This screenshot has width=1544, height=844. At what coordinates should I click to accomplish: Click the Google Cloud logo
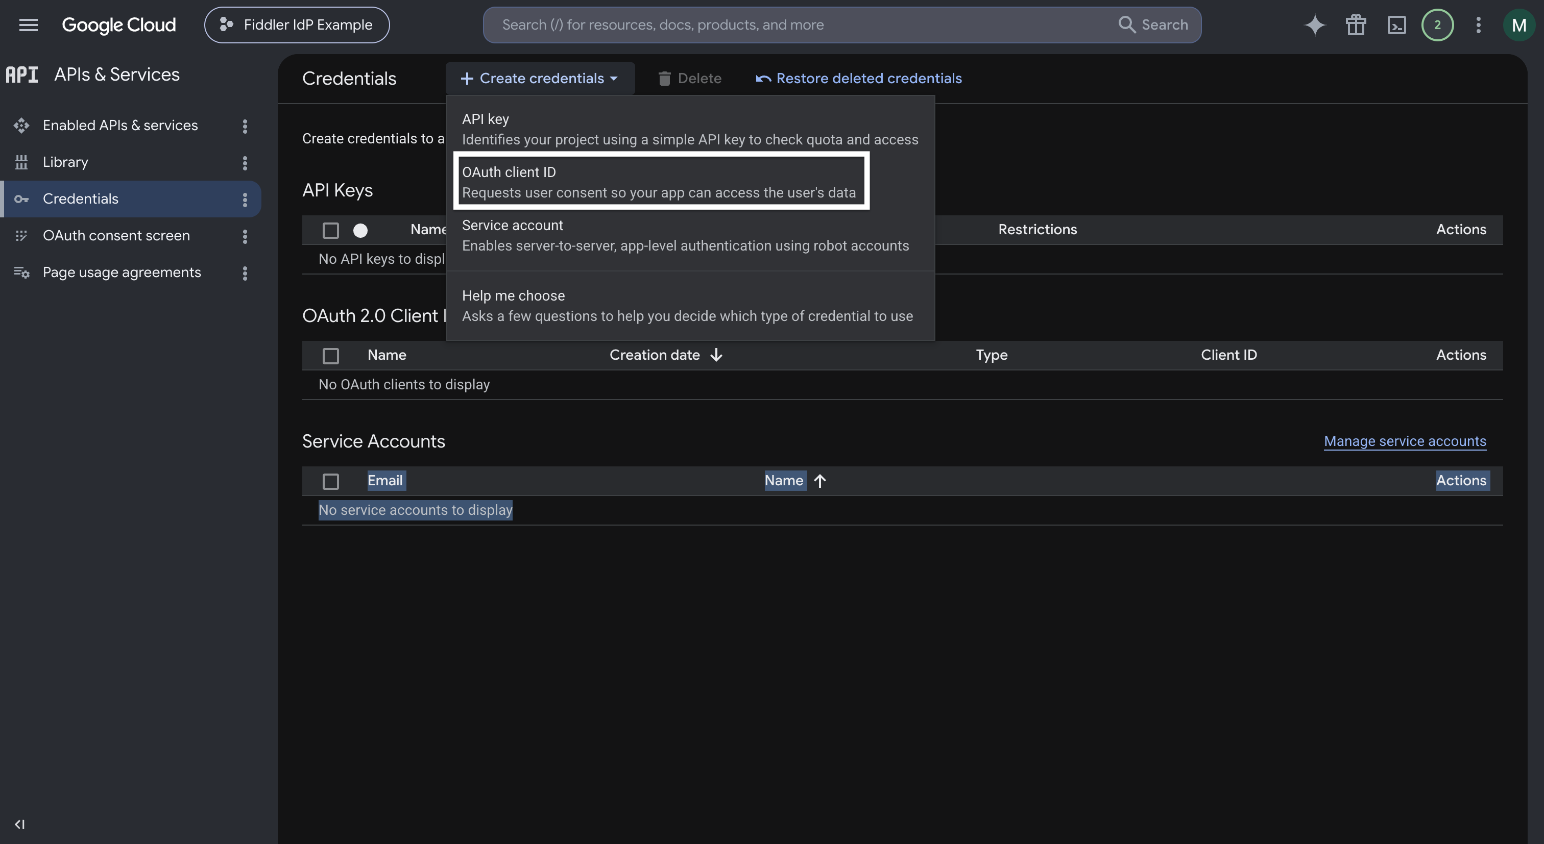pyautogui.click(x=118, y=24)
